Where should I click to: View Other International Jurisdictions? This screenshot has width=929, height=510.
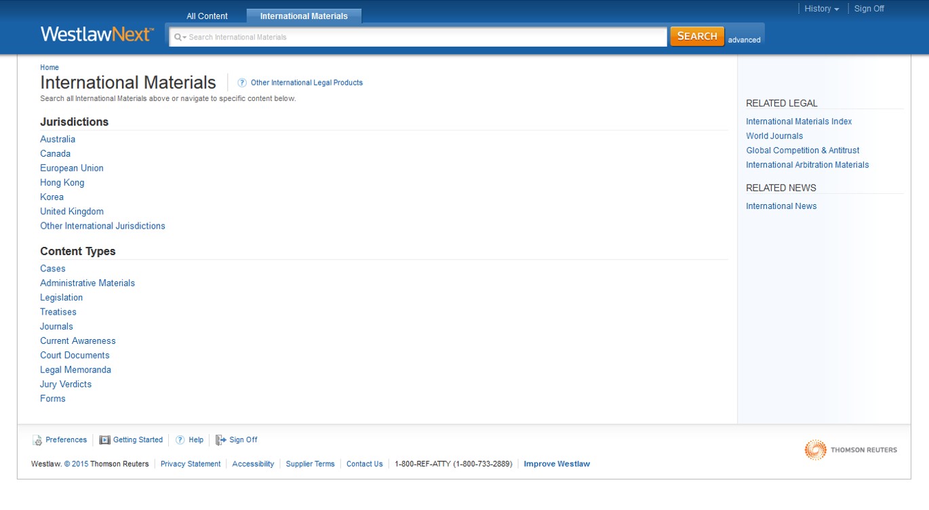pyautogui.click(x=102, y=226)
